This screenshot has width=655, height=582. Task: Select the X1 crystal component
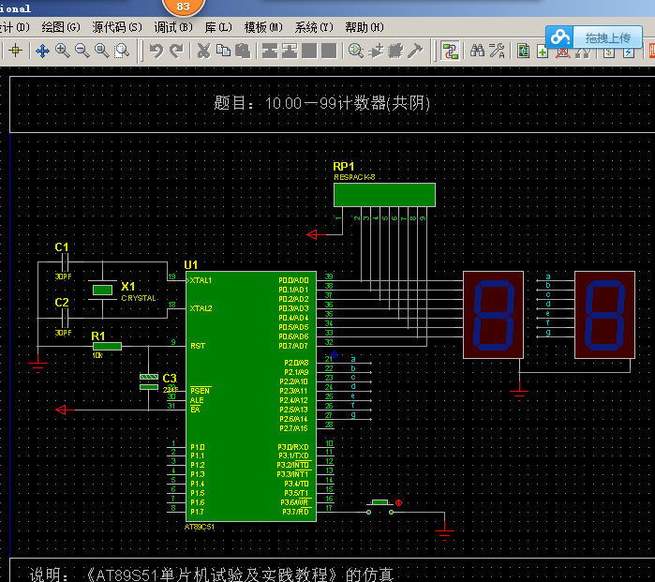(102, 290)
